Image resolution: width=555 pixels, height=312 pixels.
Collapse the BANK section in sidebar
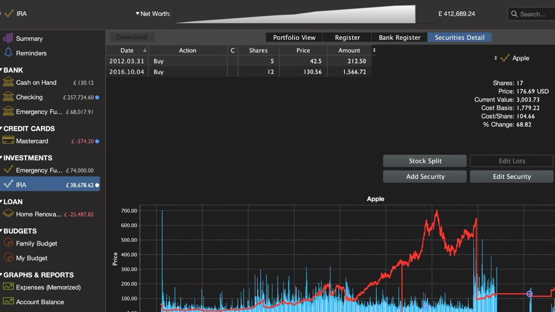[2, 70]
